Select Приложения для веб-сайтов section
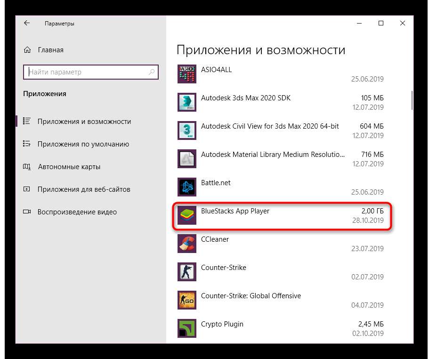429x359 pixels. (x=83, y=189)
